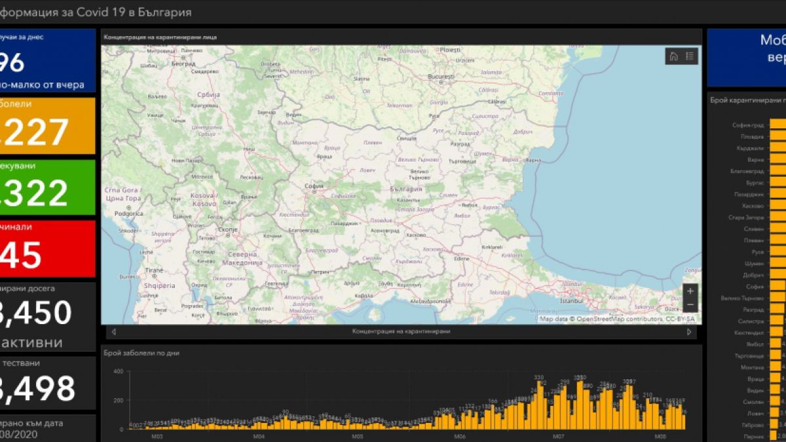Click София city label on the map

tap(314, 187)
